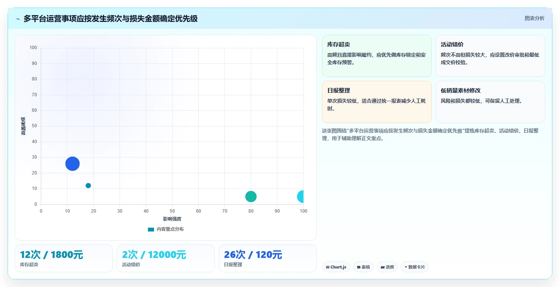Click the 表格 tag
Image resolution: width=560 pixels, height=287 pixels.
coord(363,267)
